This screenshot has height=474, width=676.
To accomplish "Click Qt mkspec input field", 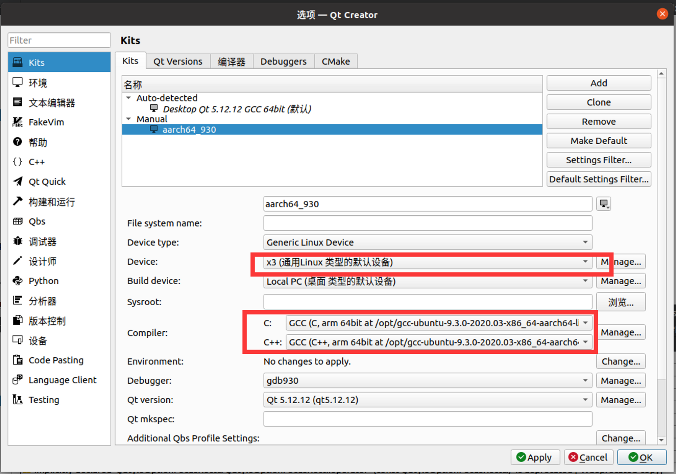I will point(428,419).
